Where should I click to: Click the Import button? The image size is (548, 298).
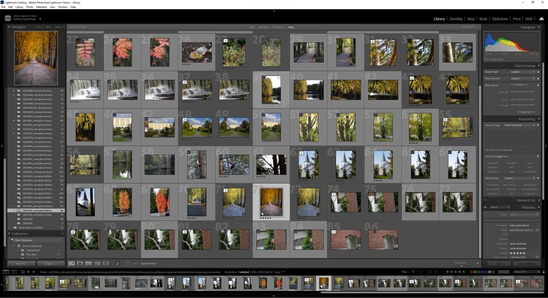21,264
